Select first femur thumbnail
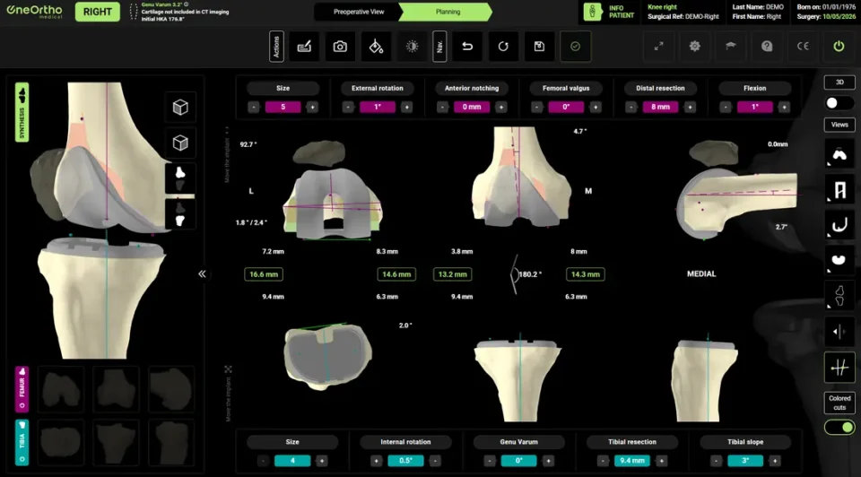 tap(61, 388)
